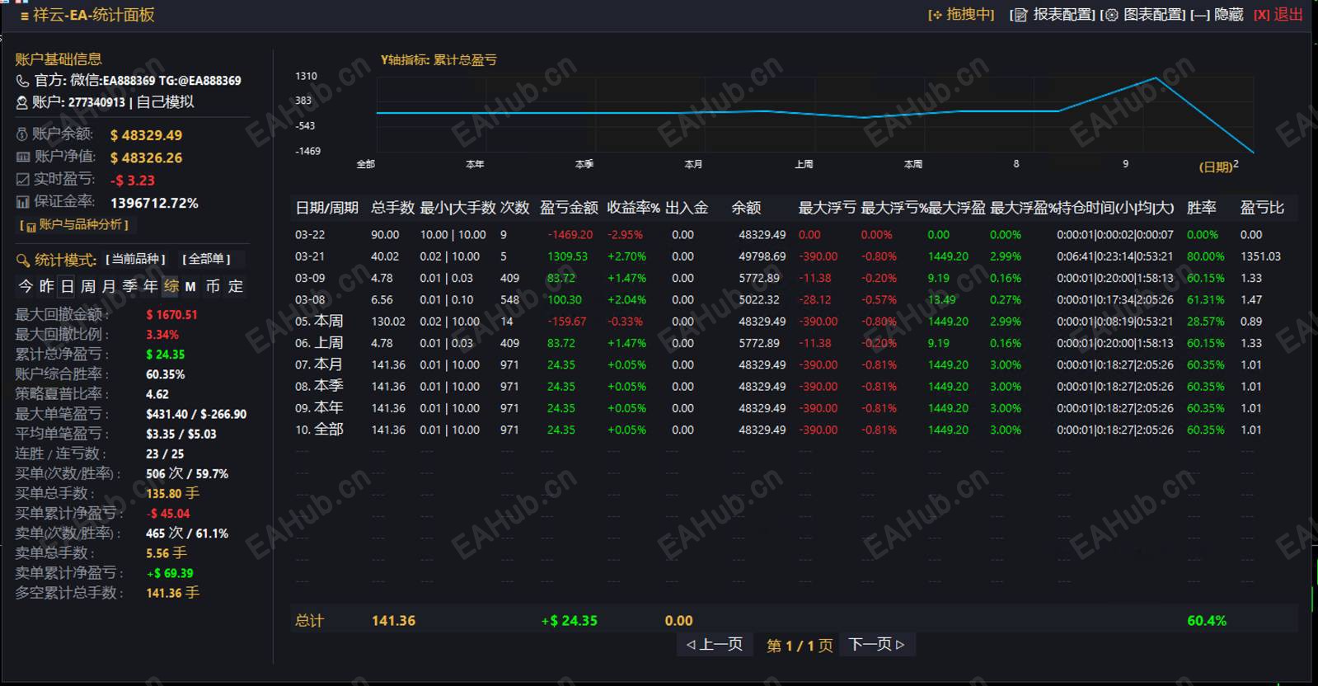Go to next page with 下一页
Viewport: 1318px width, 686px height.
[876, 645]
